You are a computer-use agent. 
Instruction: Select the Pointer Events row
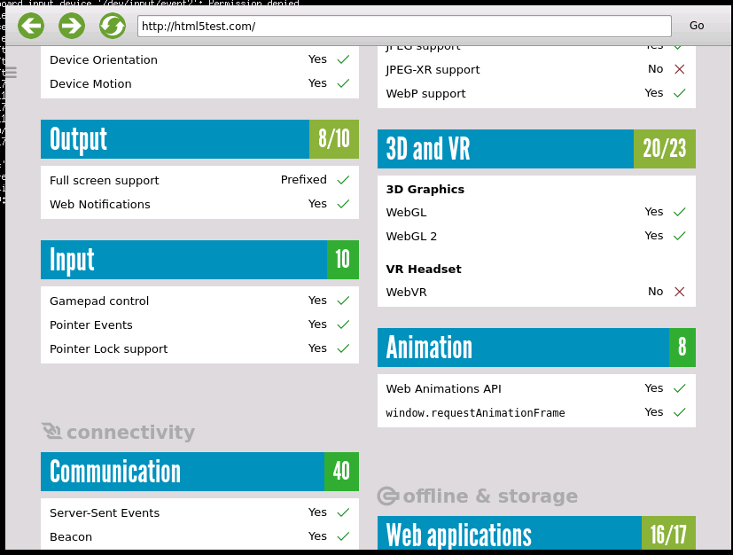(x=199, y=324)
